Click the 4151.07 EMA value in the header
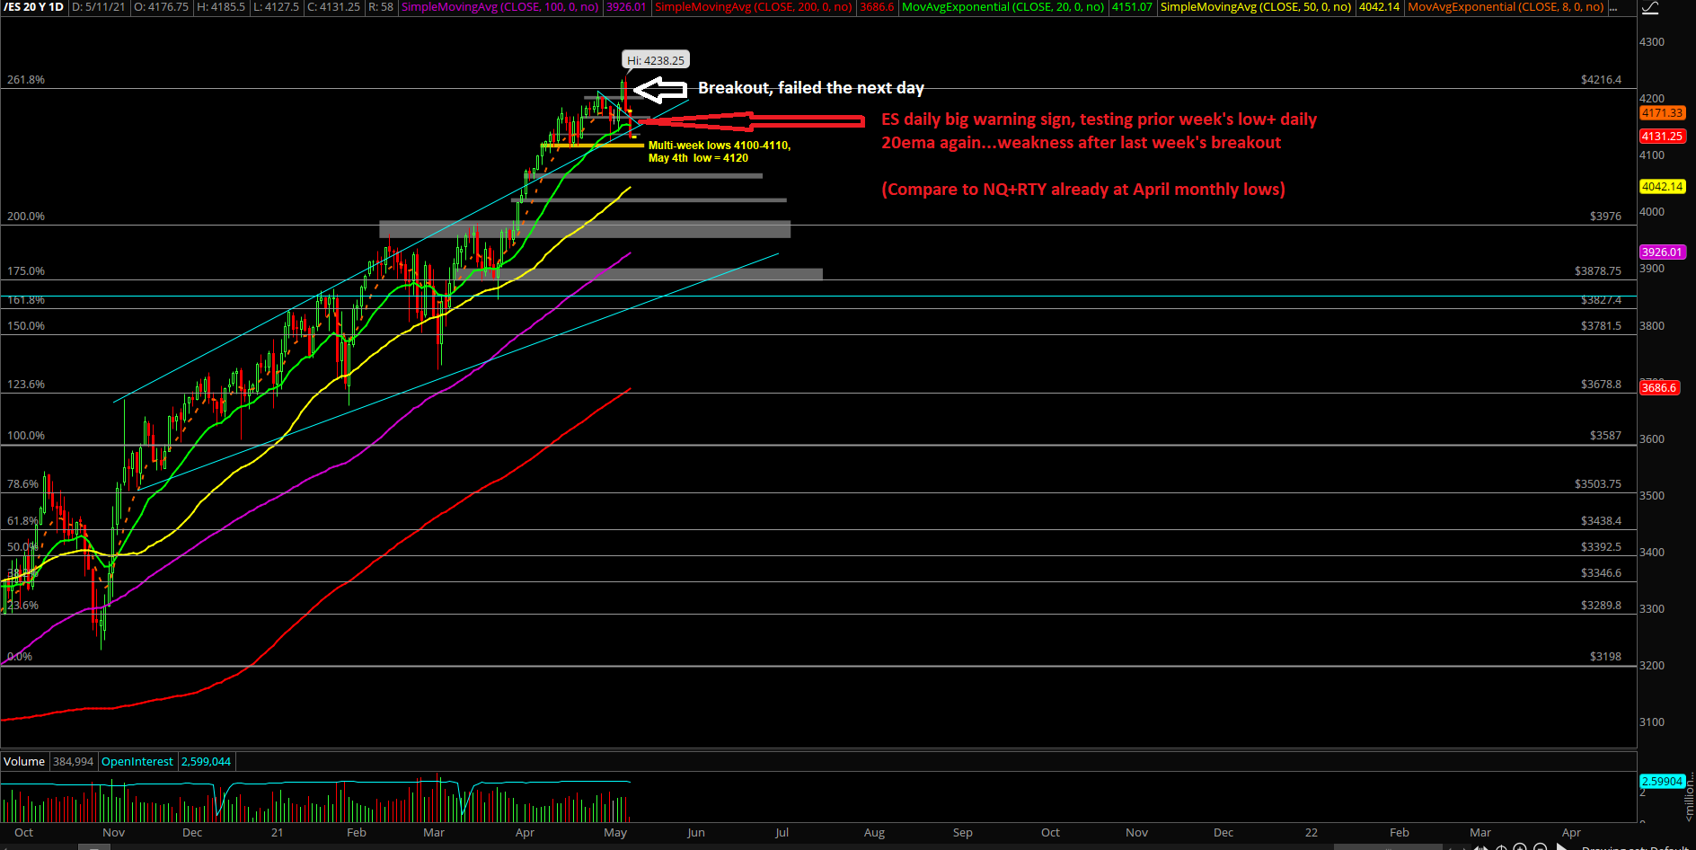The image size is (1696, 850). click(1132, 7)
